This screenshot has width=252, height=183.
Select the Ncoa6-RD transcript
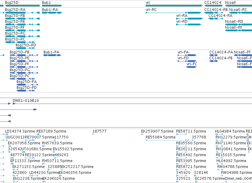click(x=238, y=24)
